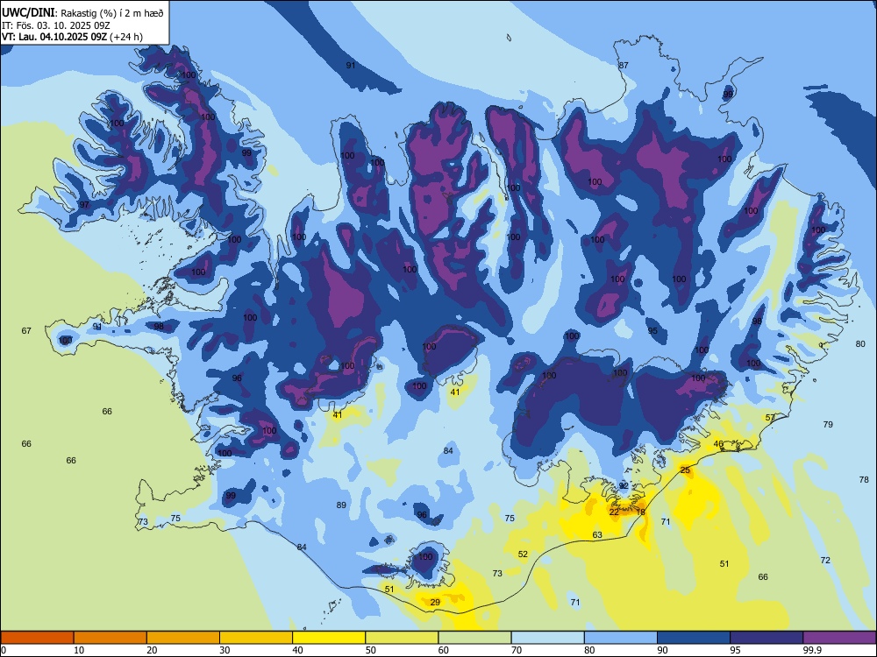
Task: Select the 90–95 dark blue legend swatch
Action: pos(694,638)
